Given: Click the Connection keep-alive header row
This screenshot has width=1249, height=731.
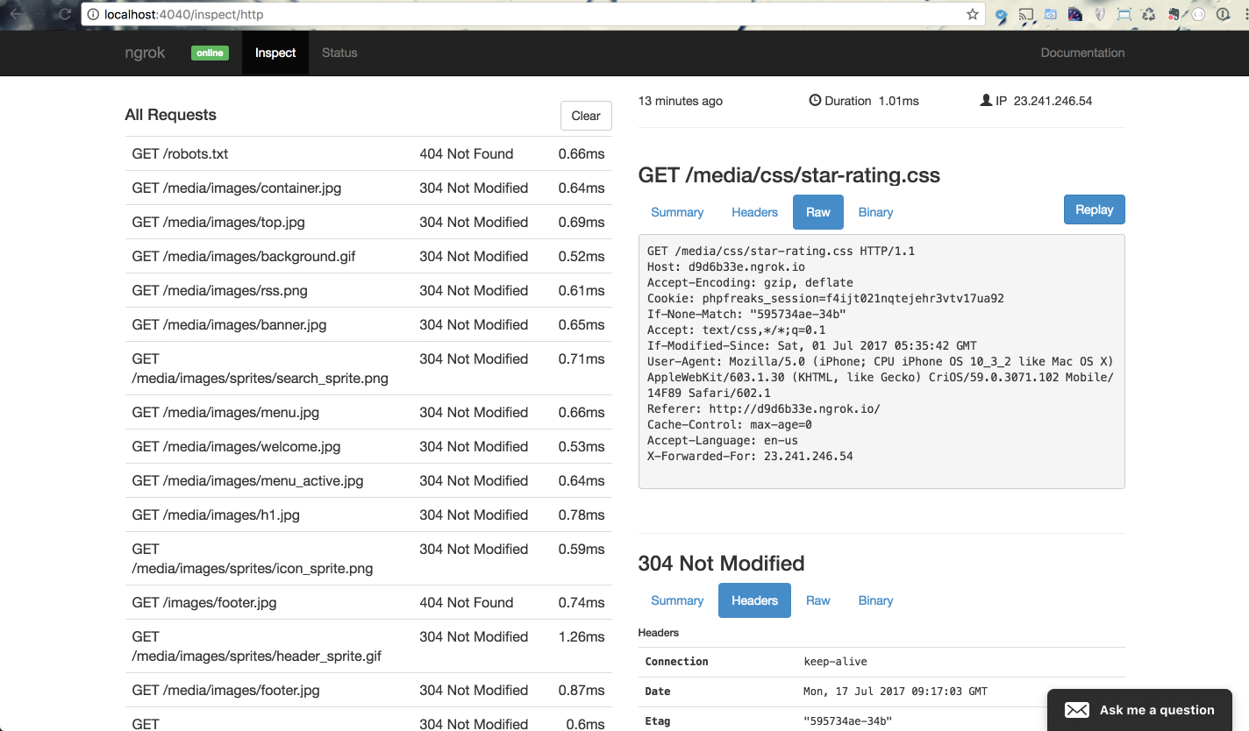Looking at the screenshot, I should [881, 662].
